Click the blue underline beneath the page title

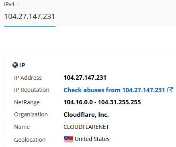click(x=30, y=26)
